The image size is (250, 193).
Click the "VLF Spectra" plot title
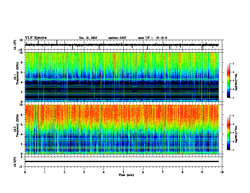click(x=36, y=38)
